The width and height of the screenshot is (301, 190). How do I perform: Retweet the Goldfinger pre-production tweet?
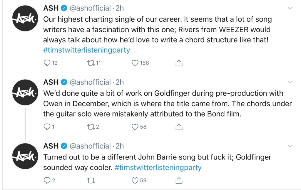click(91, 127)
